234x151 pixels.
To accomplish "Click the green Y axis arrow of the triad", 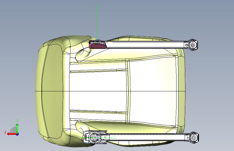I will [17, 128].
